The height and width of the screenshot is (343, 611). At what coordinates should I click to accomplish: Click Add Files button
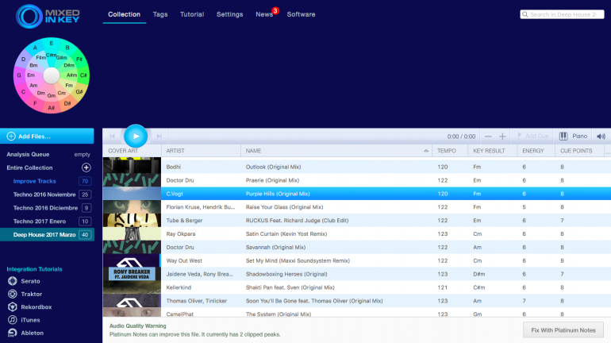click(47, 136)
